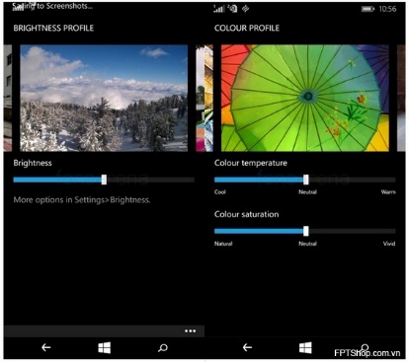Tap the signal strength icon in status bar
Screen dimensions: 409x362
(218, 9)
